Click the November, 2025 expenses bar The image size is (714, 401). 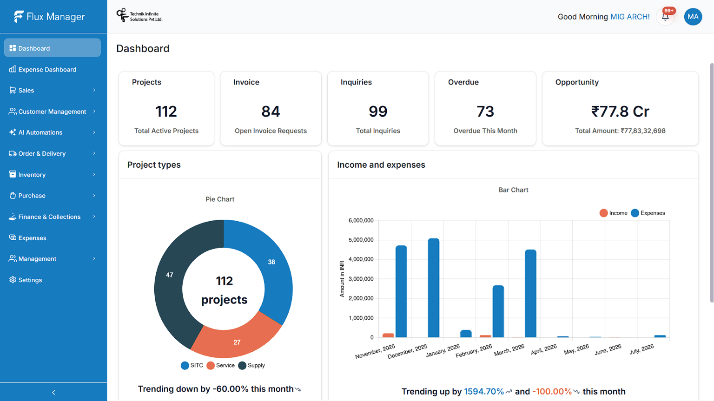(x=401, y=291)
